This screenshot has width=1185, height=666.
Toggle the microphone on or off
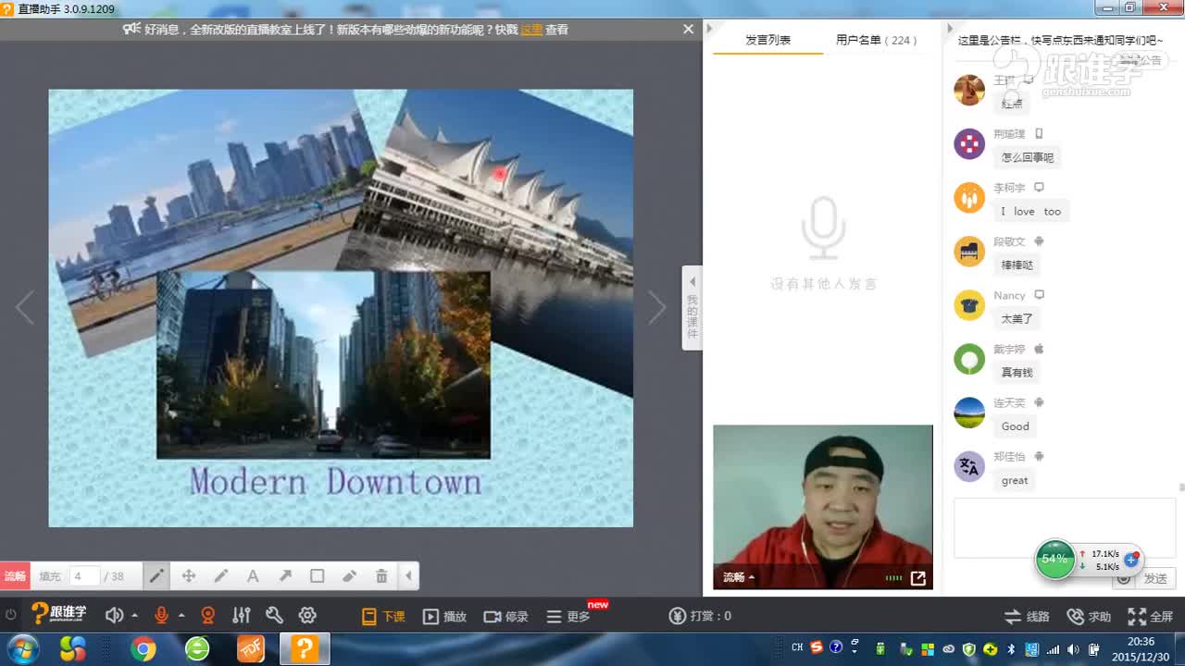(x=161, y=616)
